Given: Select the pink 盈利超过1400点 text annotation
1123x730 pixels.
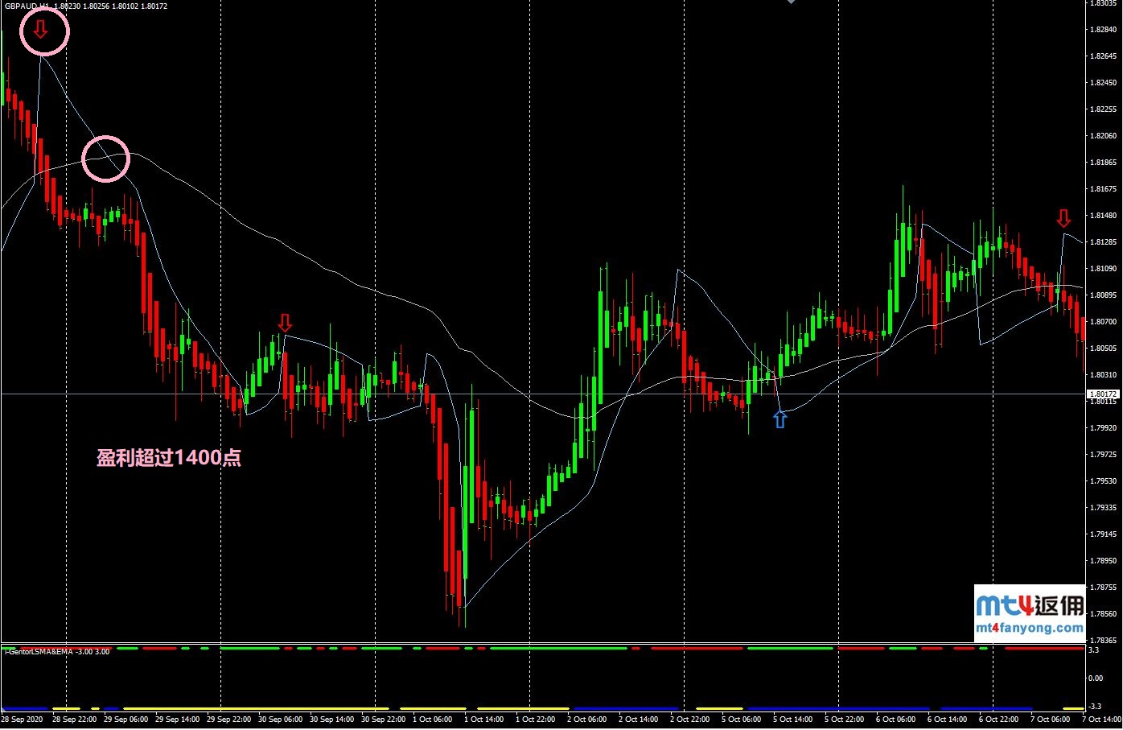Looking at the screenshot, I should click(169, 458).
